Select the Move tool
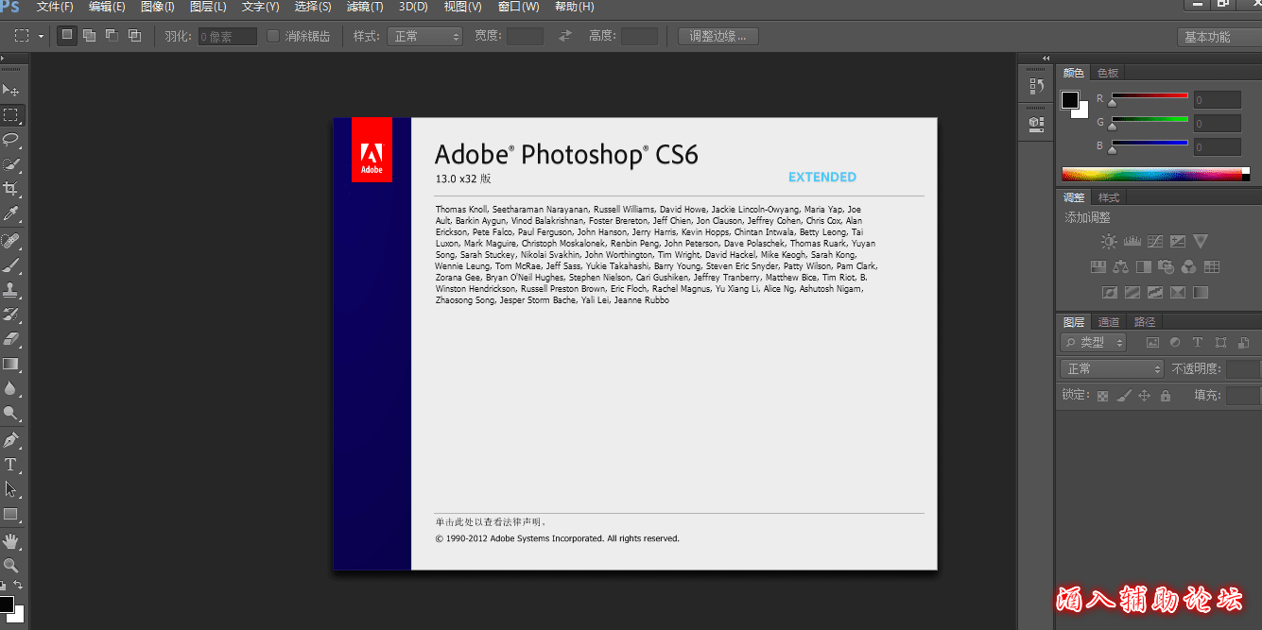This screenshot has height=630, width=1262. [11, 91]
